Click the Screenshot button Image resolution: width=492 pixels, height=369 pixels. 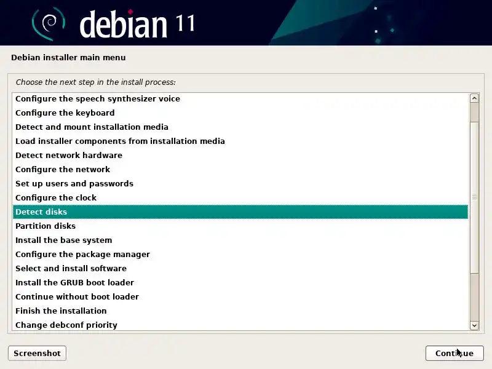[x=37, y=353]
